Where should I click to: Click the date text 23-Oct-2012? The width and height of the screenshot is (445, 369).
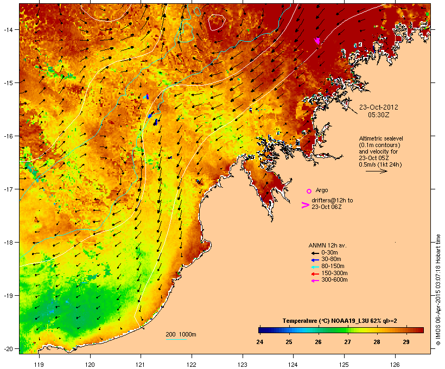point(379,107)
